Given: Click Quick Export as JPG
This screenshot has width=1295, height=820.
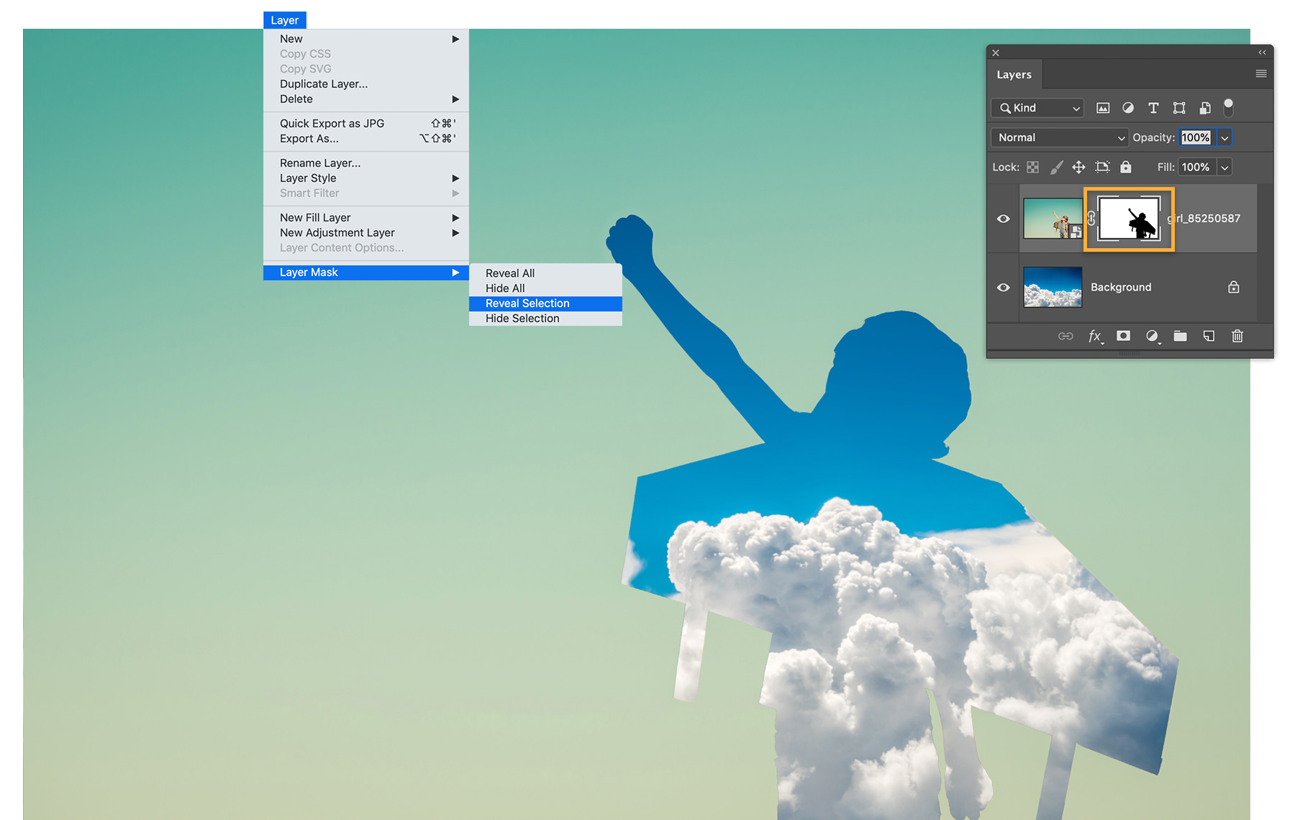Looking at the screenshot, I should click(x=332, y=123).
